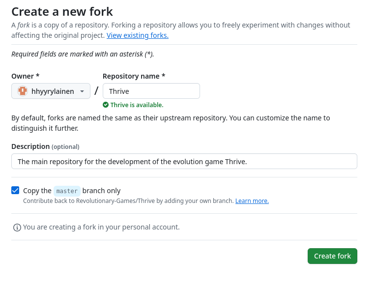Click the master branch label badge
376x288 pixels.
[x=67, y=191]
